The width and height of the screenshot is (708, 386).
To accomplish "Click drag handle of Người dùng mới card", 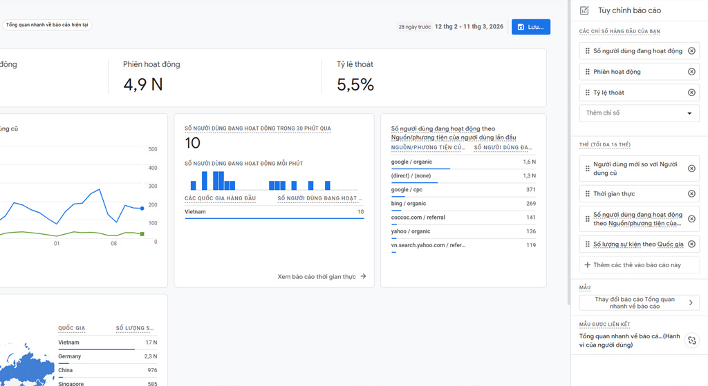I will (x=588, y=168).
